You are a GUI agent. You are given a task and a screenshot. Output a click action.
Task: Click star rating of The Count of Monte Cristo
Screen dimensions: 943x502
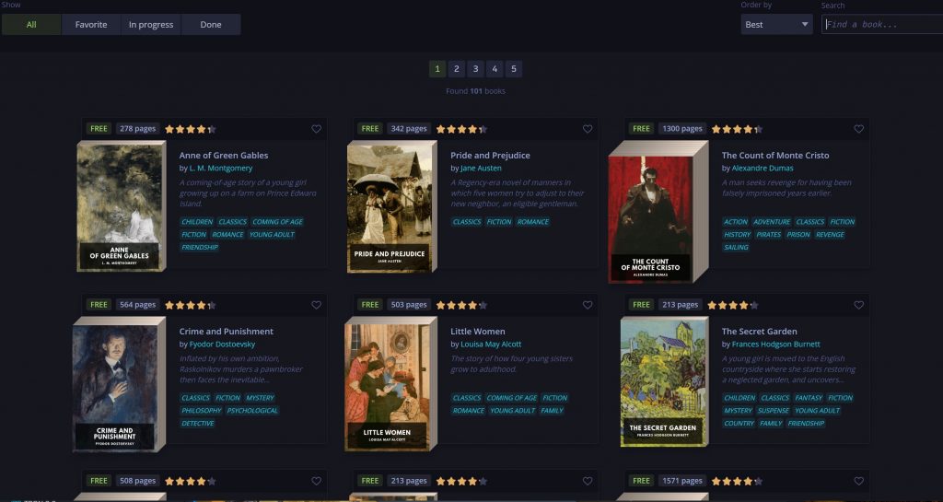tap(737, 129)
